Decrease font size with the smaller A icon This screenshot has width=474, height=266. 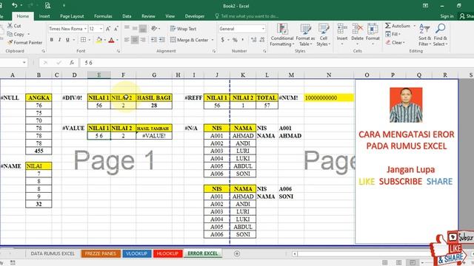pos(116,29)
